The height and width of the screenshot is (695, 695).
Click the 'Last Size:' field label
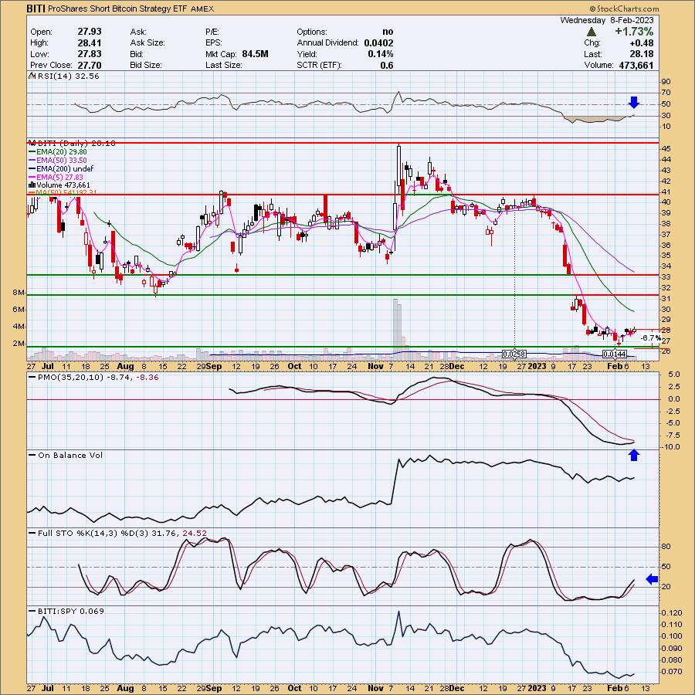(x=224, y=65)
